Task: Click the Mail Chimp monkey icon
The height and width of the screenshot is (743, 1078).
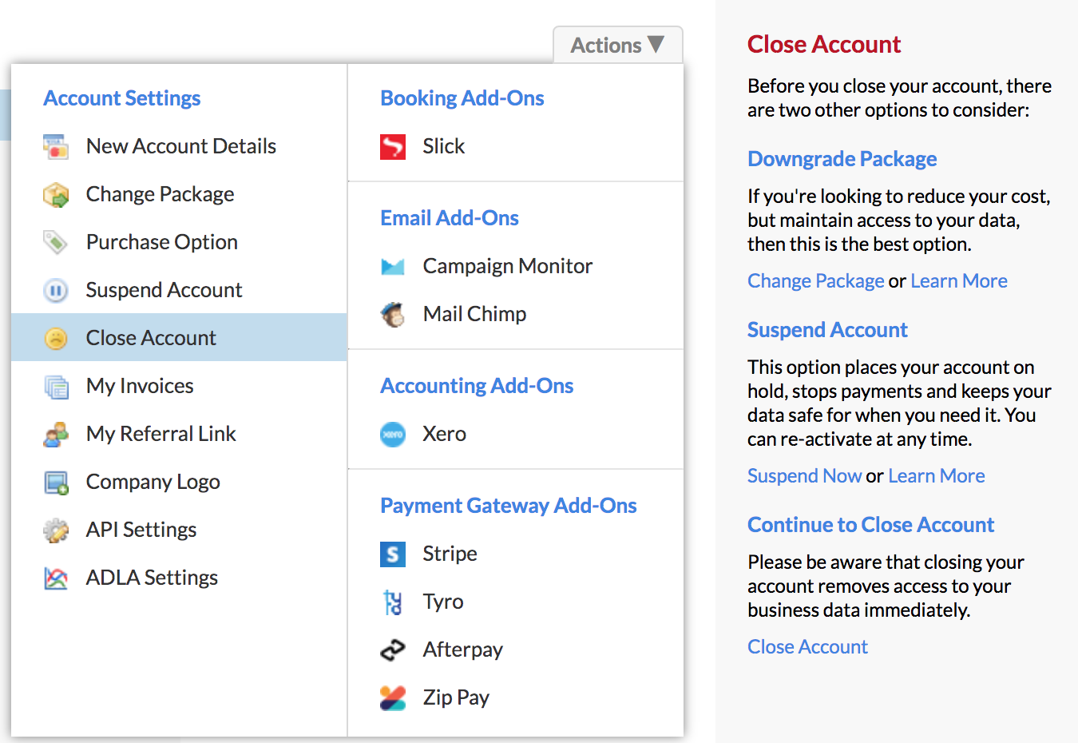Action: click(393, 314)
